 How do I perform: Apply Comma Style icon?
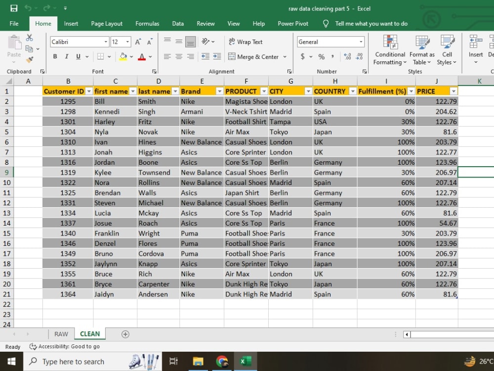click(x=332, y=56)
